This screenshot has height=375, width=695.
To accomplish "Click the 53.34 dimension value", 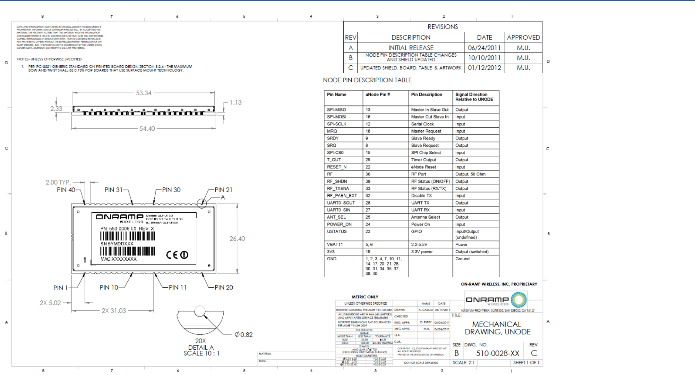I will [143, 93].
